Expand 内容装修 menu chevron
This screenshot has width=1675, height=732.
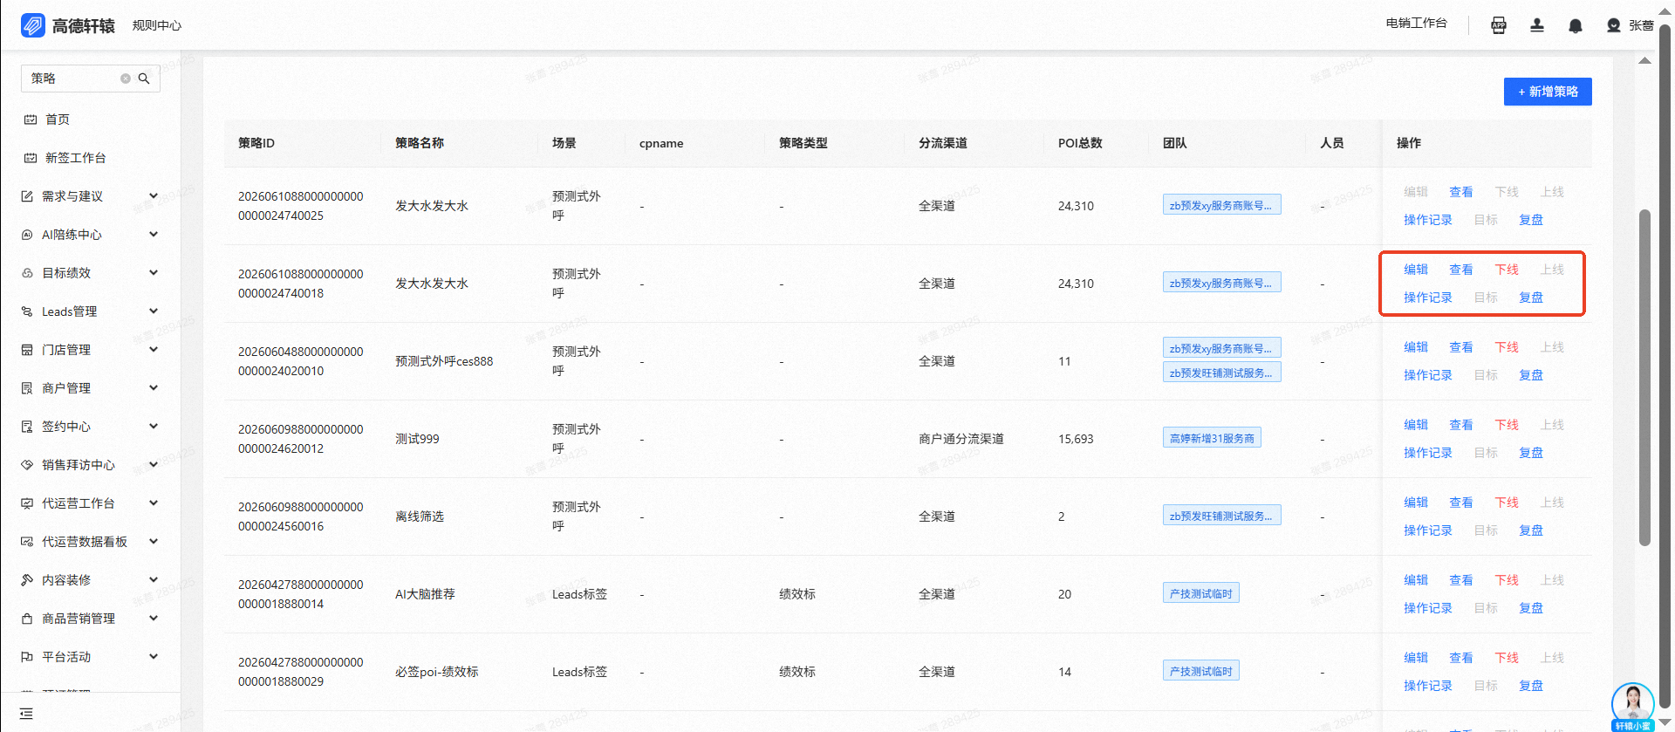154,580
